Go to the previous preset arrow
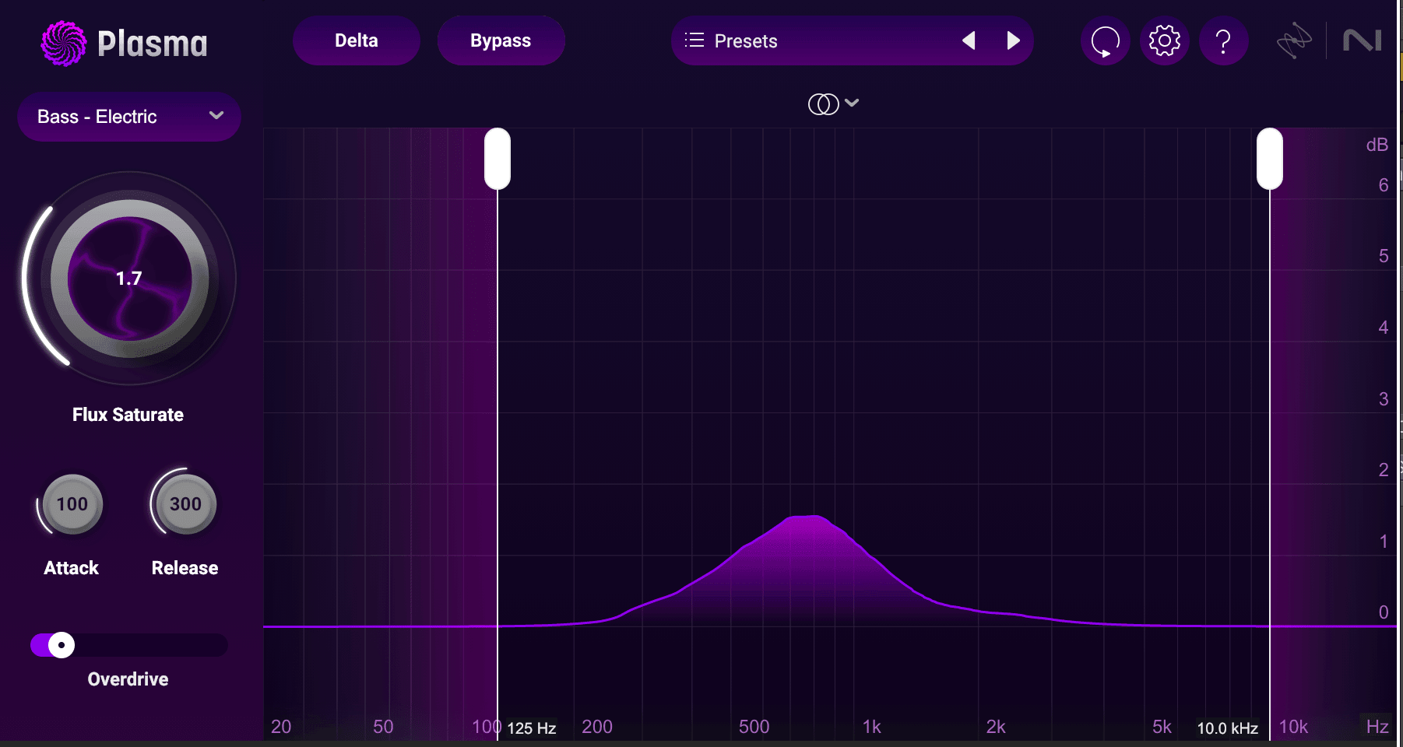The width and height of the screenshot is (1403, 747). pyautogui.click(x=969, y=40)
